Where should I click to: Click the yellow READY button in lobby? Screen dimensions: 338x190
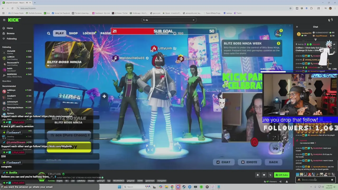click(69, 147)
